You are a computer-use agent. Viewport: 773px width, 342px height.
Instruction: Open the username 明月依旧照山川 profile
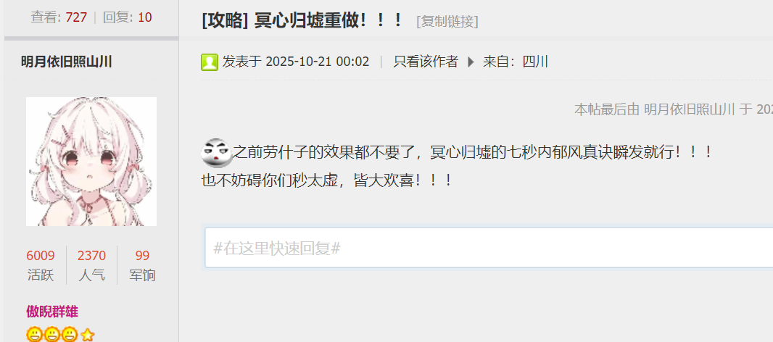[67, 62]
